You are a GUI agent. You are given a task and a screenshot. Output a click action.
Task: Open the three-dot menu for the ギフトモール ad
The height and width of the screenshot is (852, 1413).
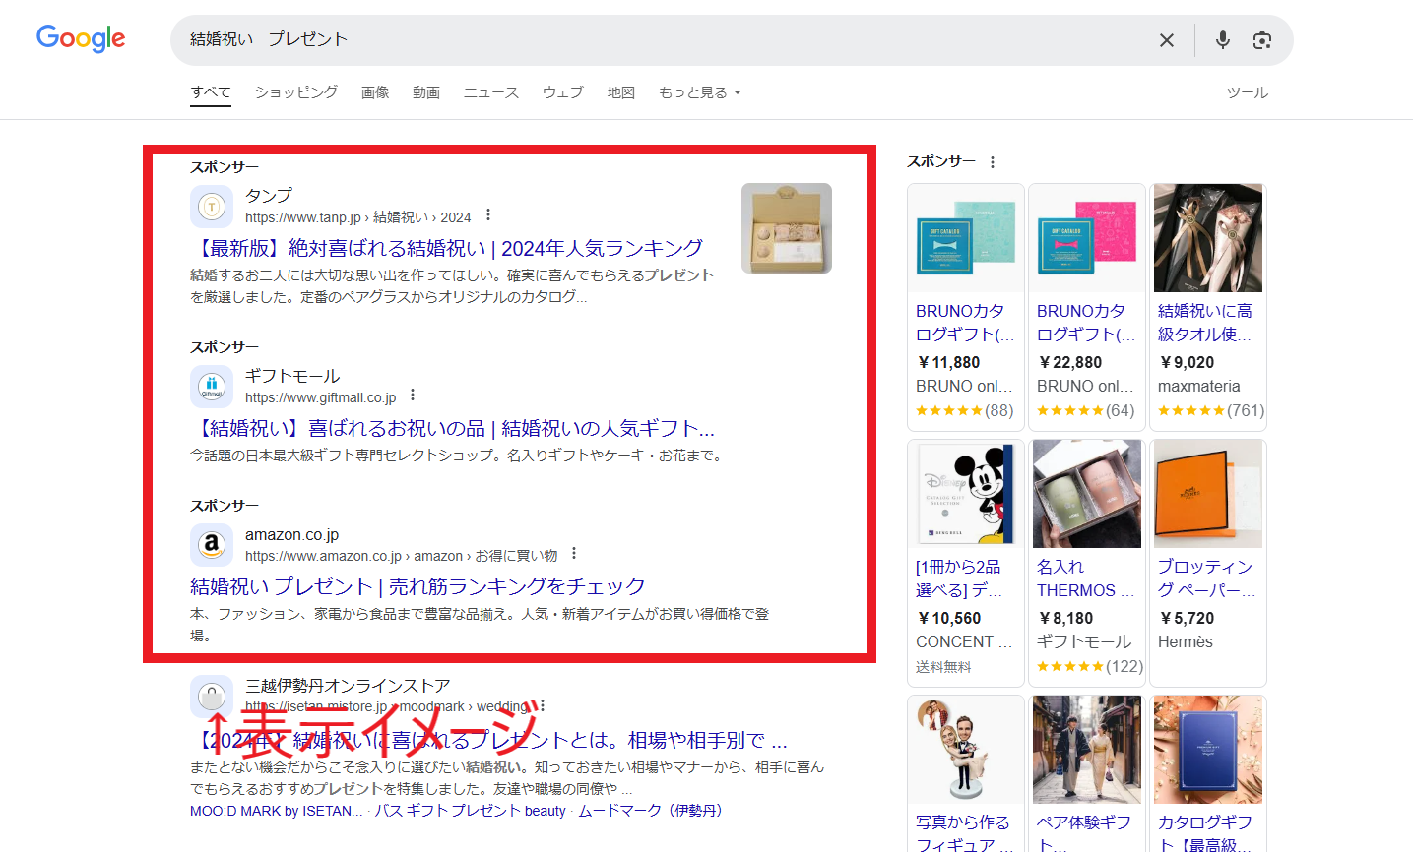[x=413, y=396]
